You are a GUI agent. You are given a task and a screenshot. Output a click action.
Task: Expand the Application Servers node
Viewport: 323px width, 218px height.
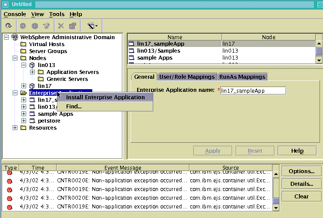point(32,72)
